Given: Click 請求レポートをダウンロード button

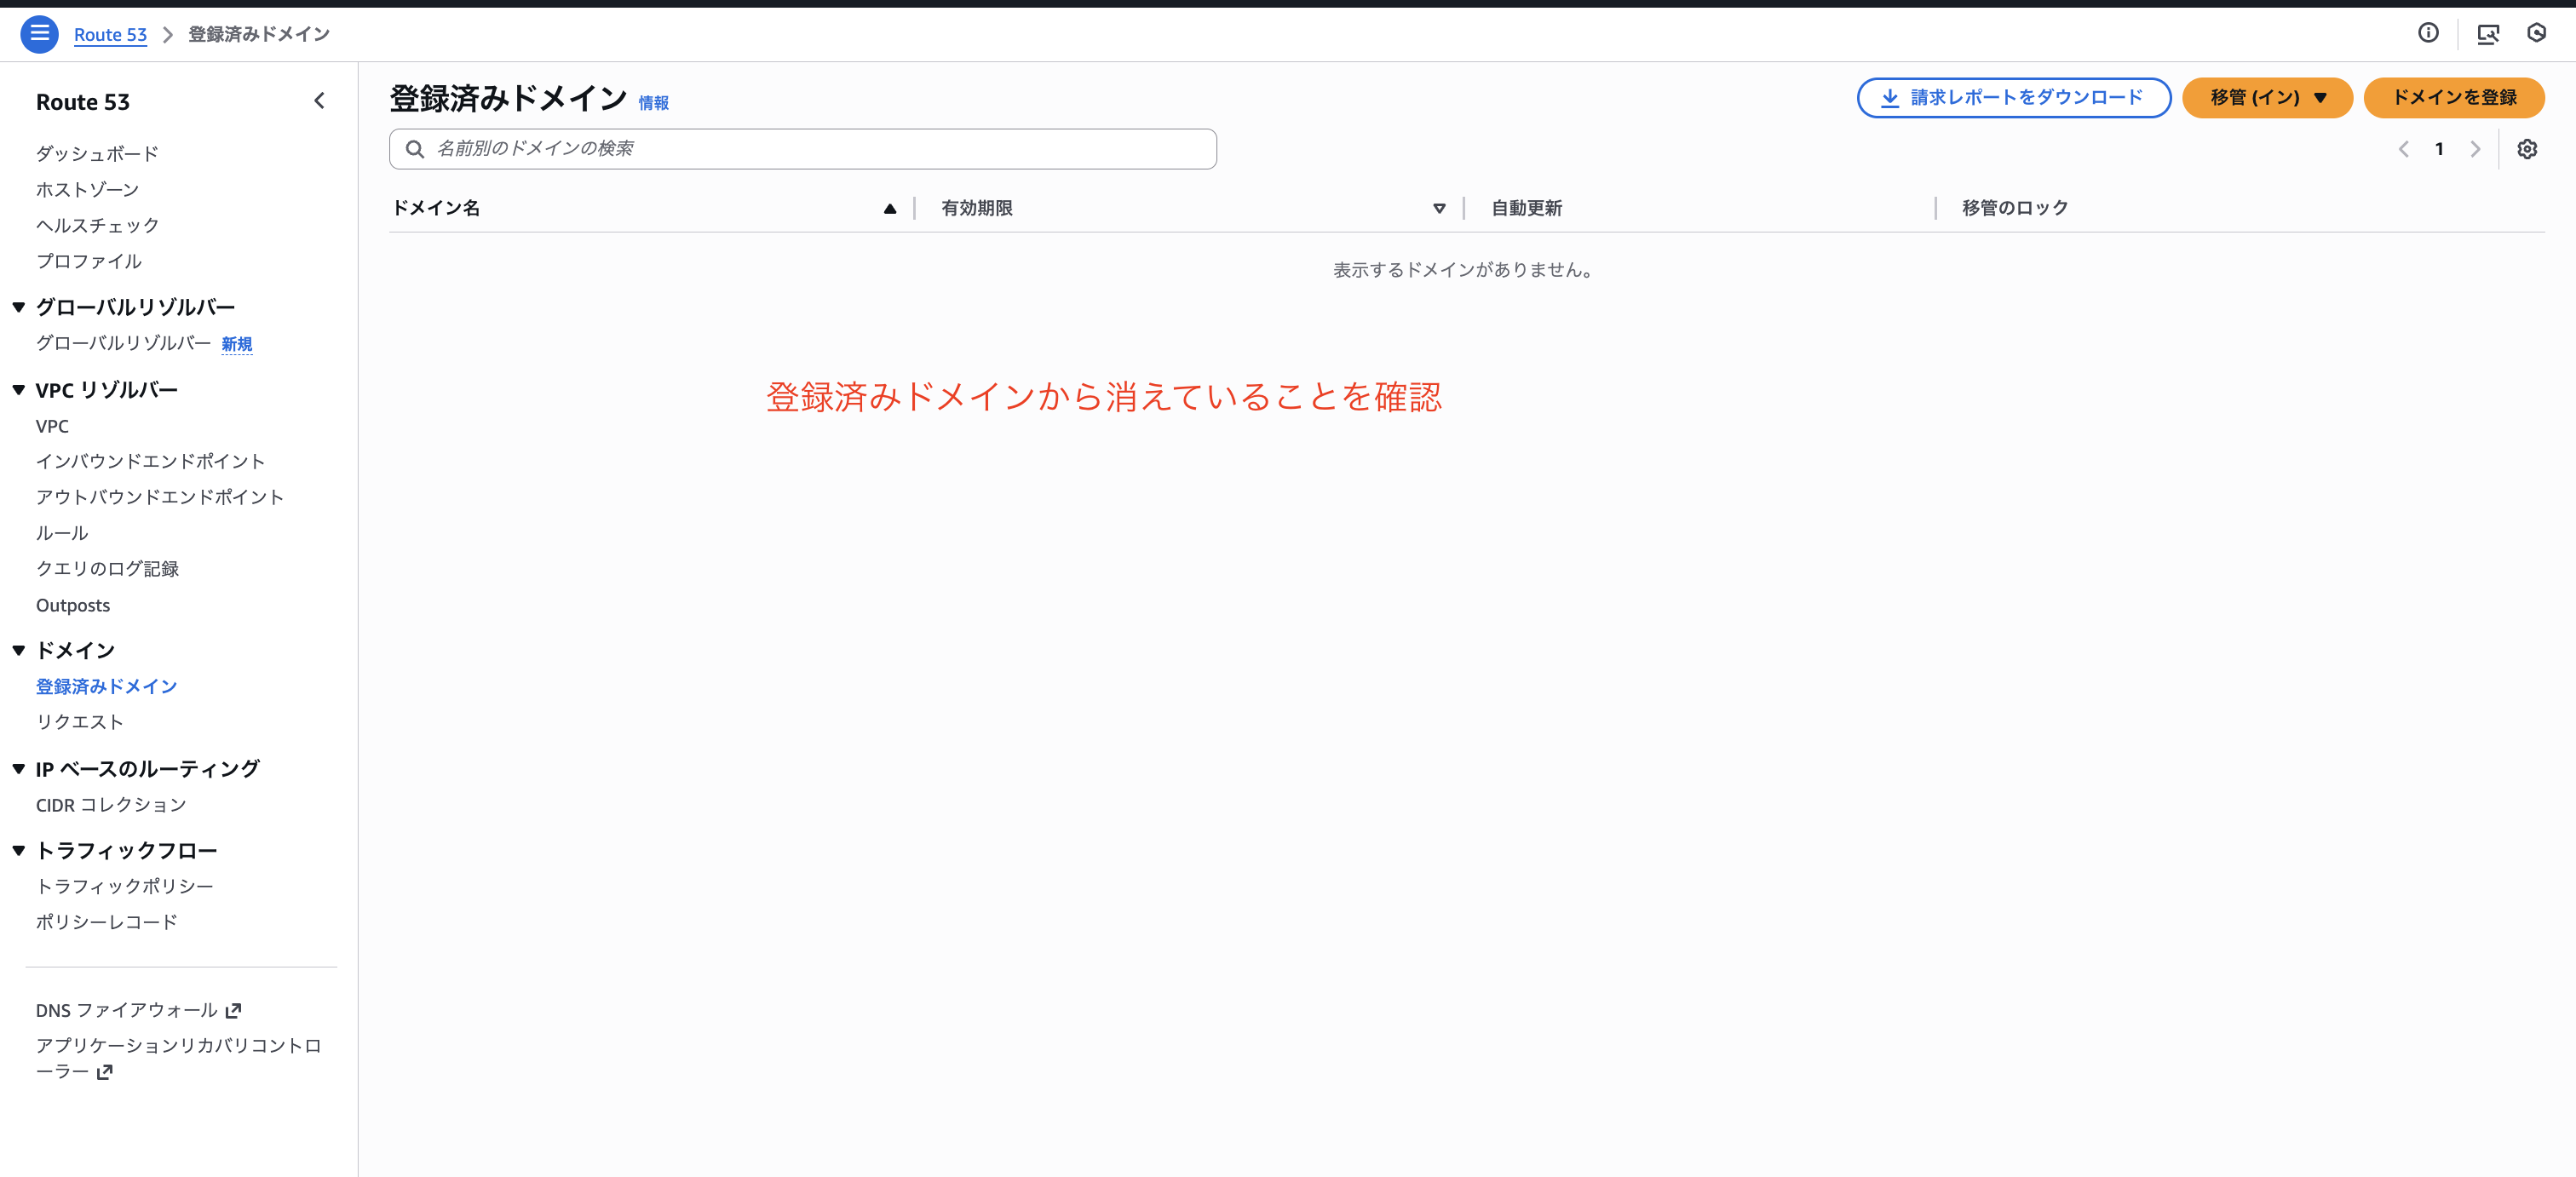Looking at the screenshot, I should 2013,98.
